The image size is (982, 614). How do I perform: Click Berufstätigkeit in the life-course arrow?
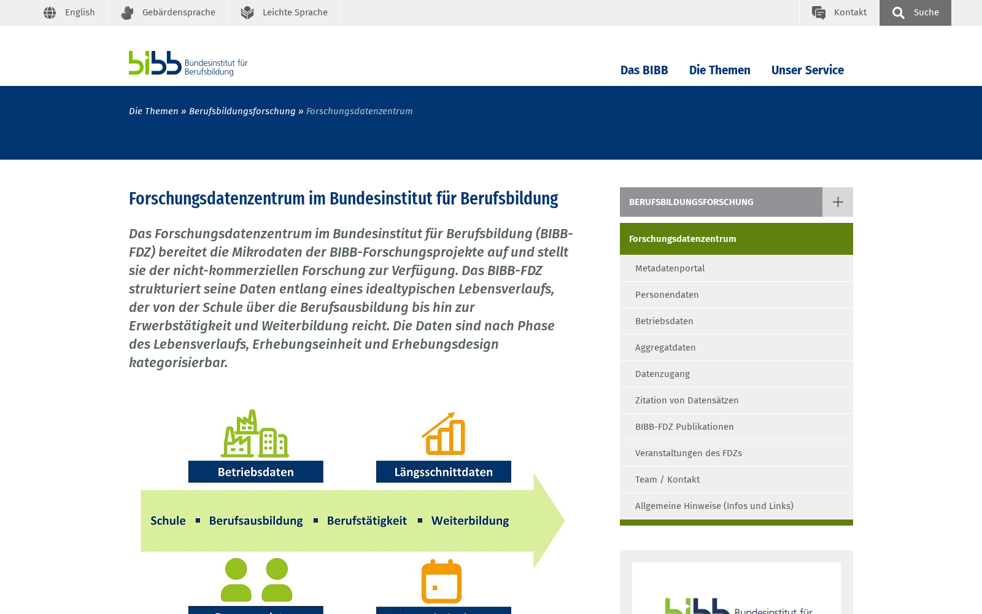click(367, 521)
